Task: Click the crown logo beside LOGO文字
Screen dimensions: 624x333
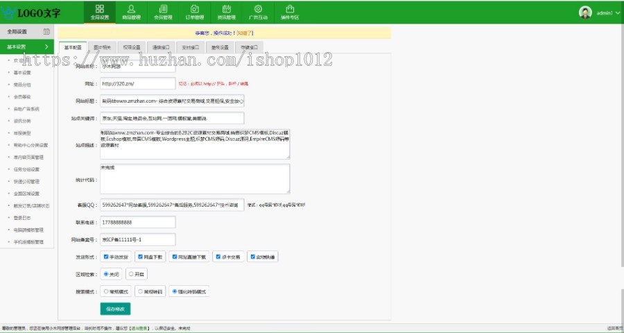Action: 8,12
